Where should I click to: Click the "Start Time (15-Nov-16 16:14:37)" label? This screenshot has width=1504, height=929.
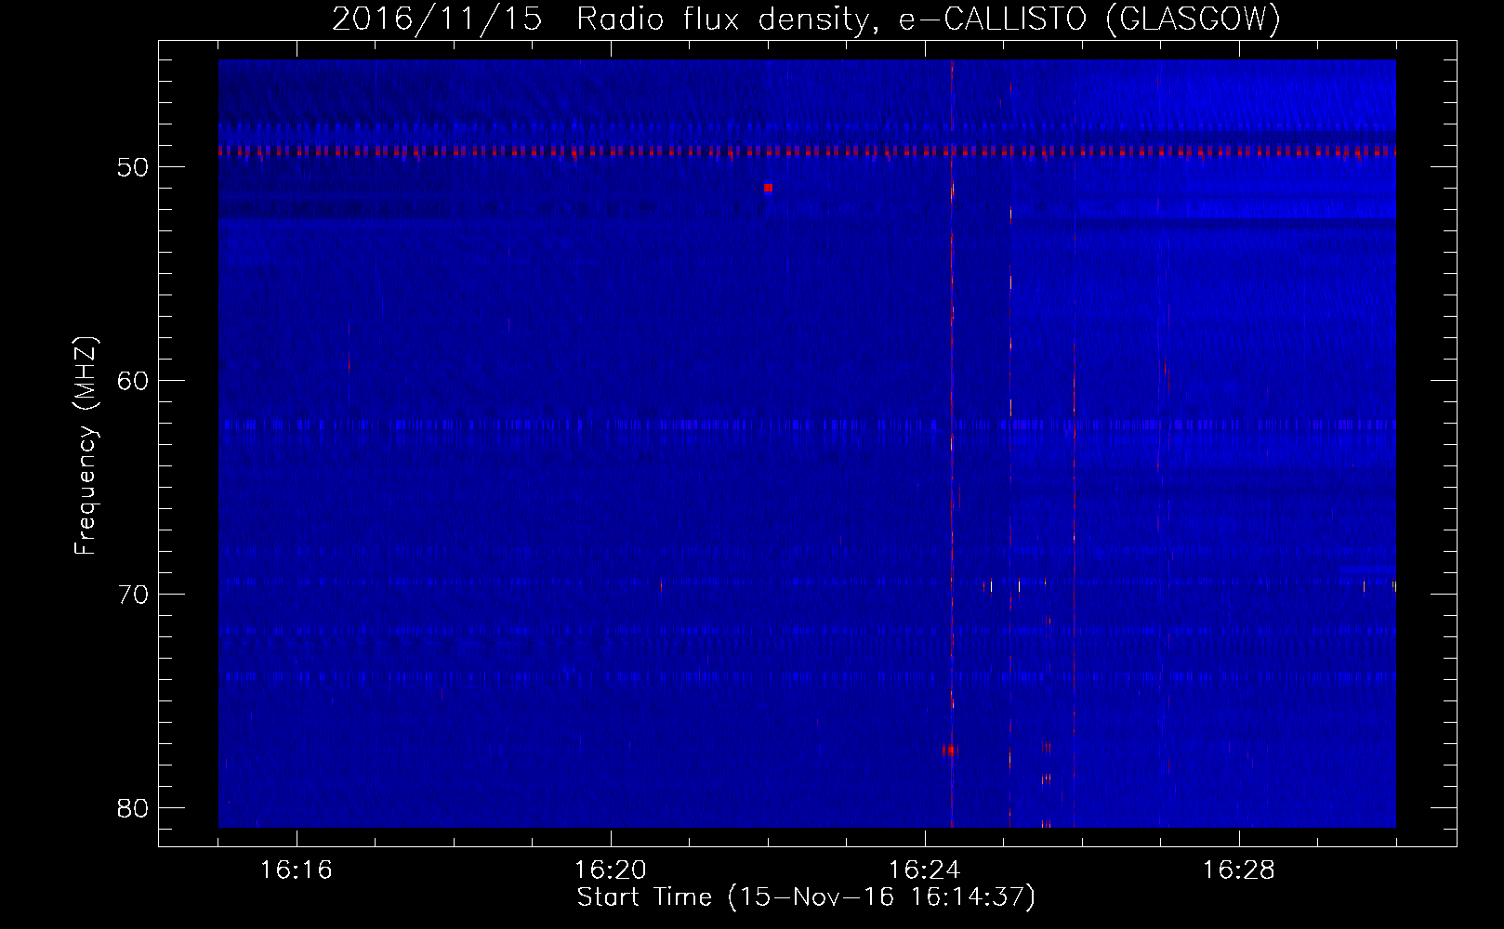pyautogui.click(x=806, y=897)
